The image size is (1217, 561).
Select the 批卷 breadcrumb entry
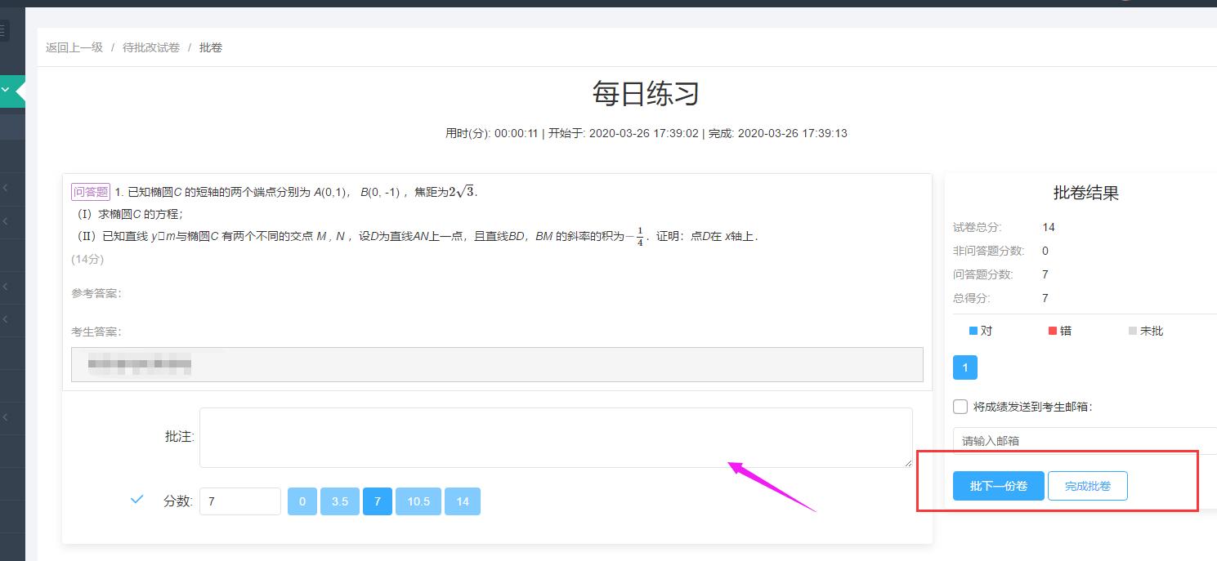[x=210, y=47]
